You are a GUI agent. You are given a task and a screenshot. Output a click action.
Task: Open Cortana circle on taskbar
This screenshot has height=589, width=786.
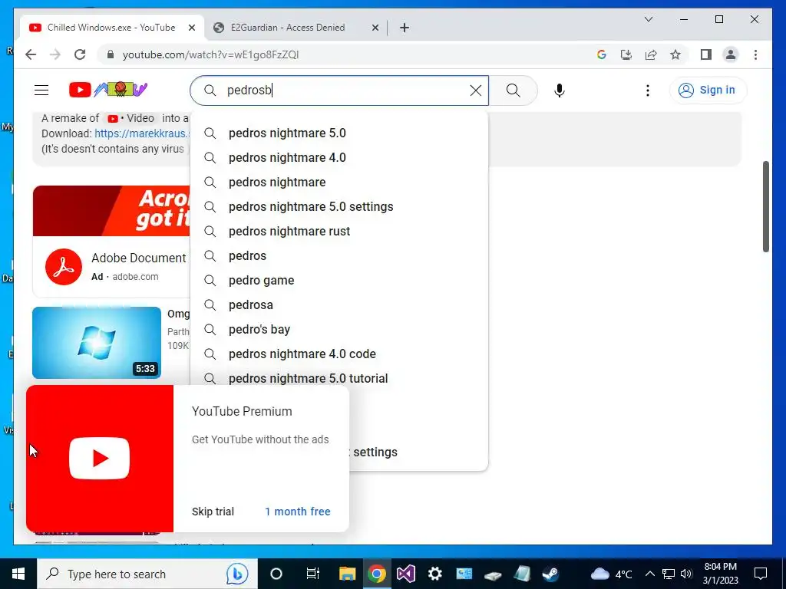pos(276,574)
